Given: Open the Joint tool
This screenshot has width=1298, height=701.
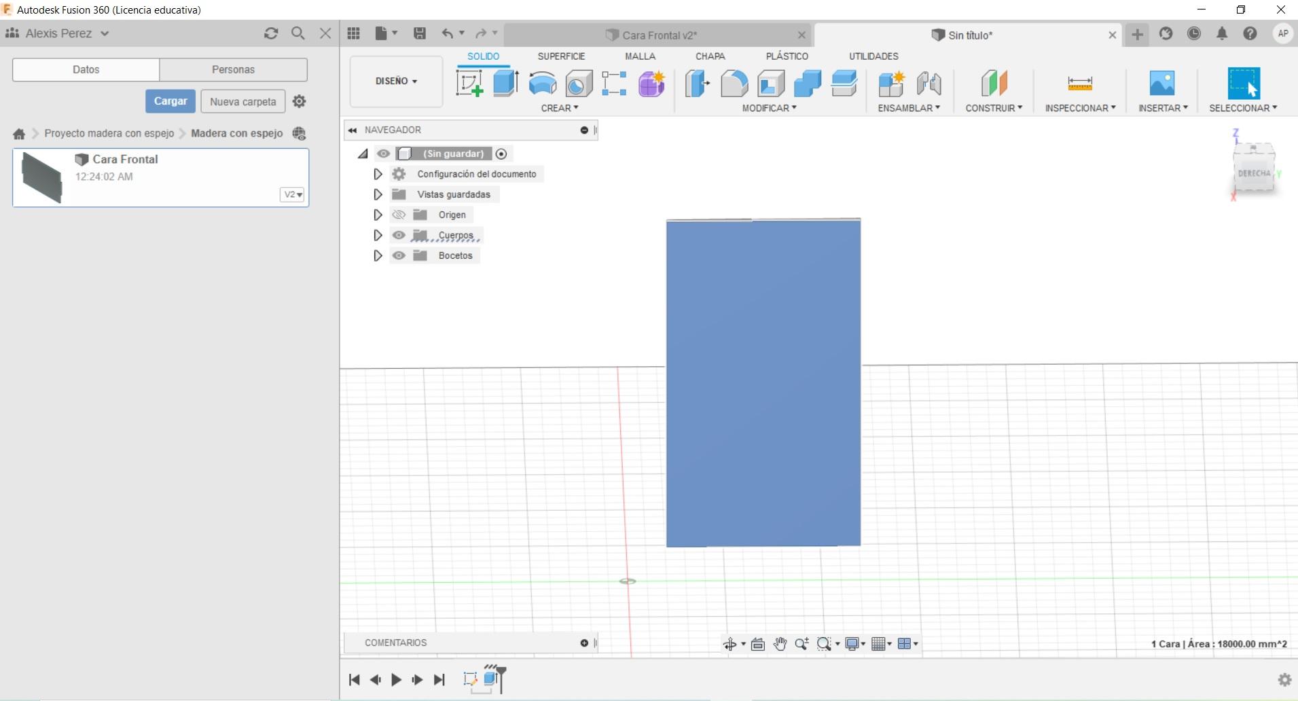Looking at the screenshot, I should tap(929, 84).
